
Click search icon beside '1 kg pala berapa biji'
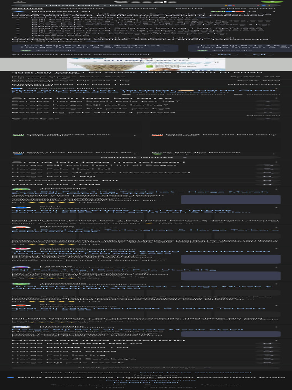pyautogui.click(x=268, y=181)
